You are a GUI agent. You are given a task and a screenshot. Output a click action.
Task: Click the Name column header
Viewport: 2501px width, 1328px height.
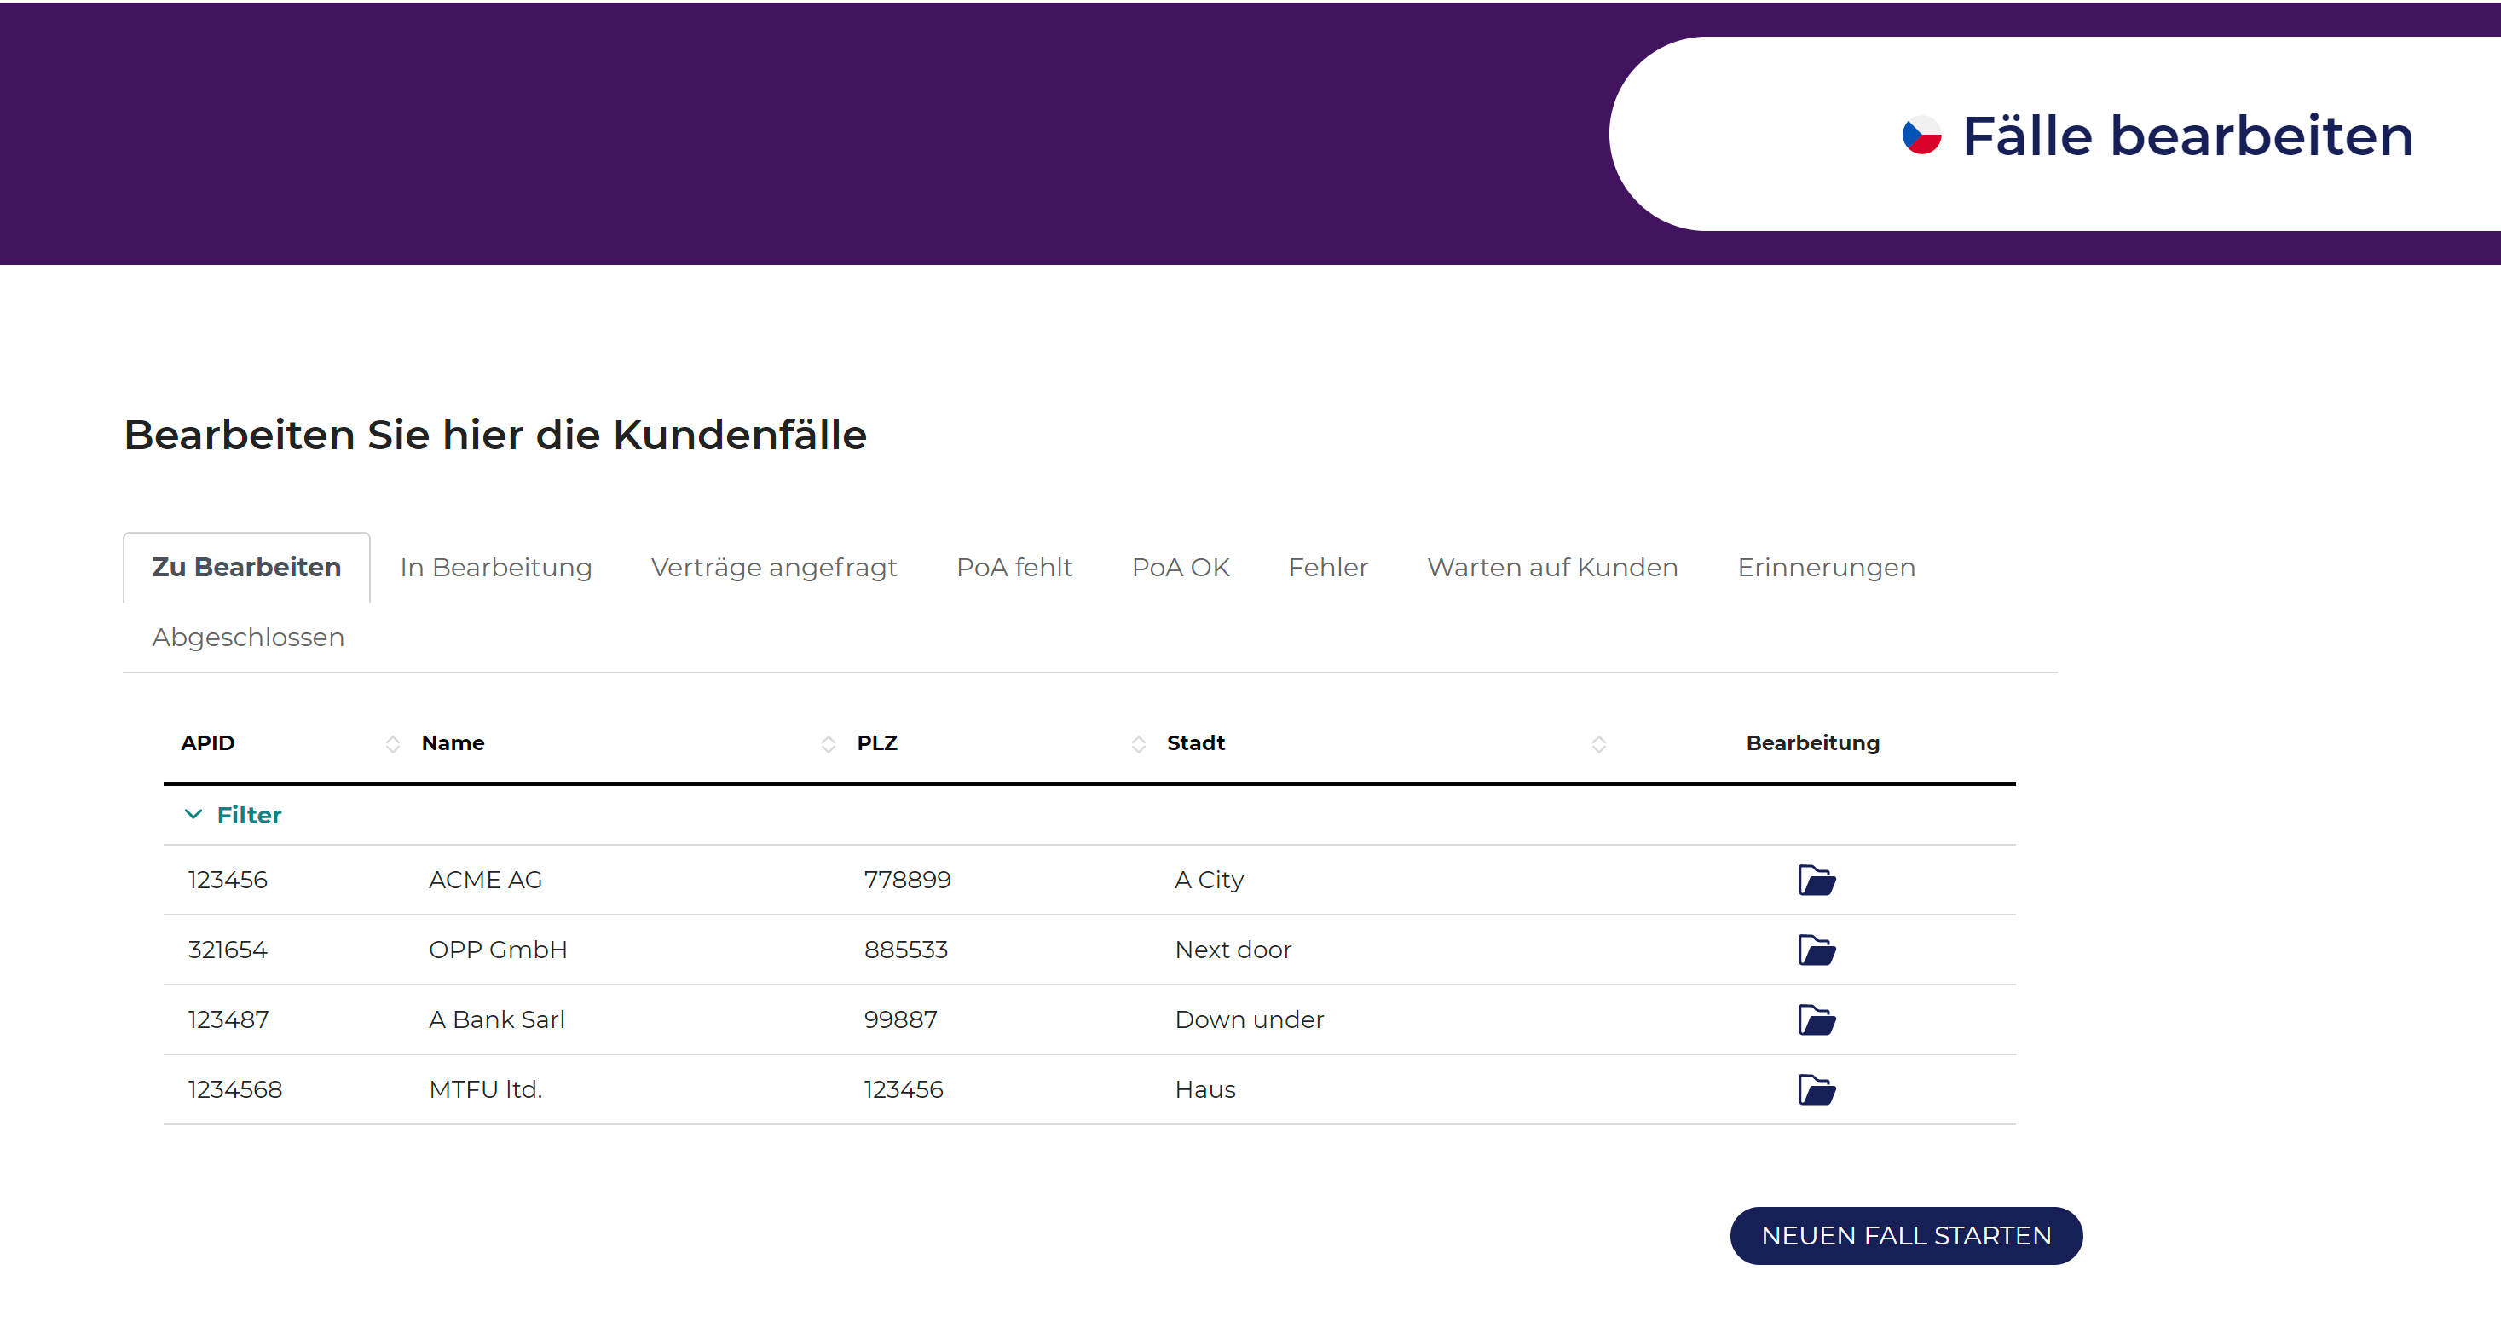click(453, 742)
